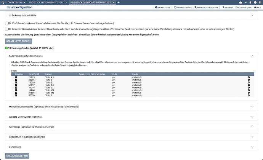The image size is (263, 160).
Task: Click the Stil zurücksetzen button
Action: point(17,156)
